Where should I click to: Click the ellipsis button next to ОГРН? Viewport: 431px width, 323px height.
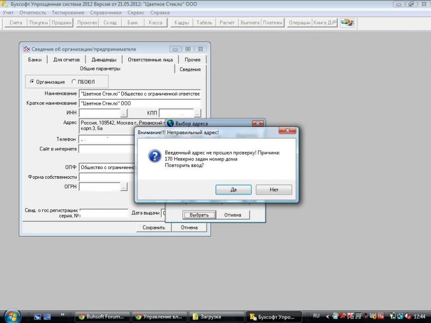pyautogui.click(x=124, y=187)
